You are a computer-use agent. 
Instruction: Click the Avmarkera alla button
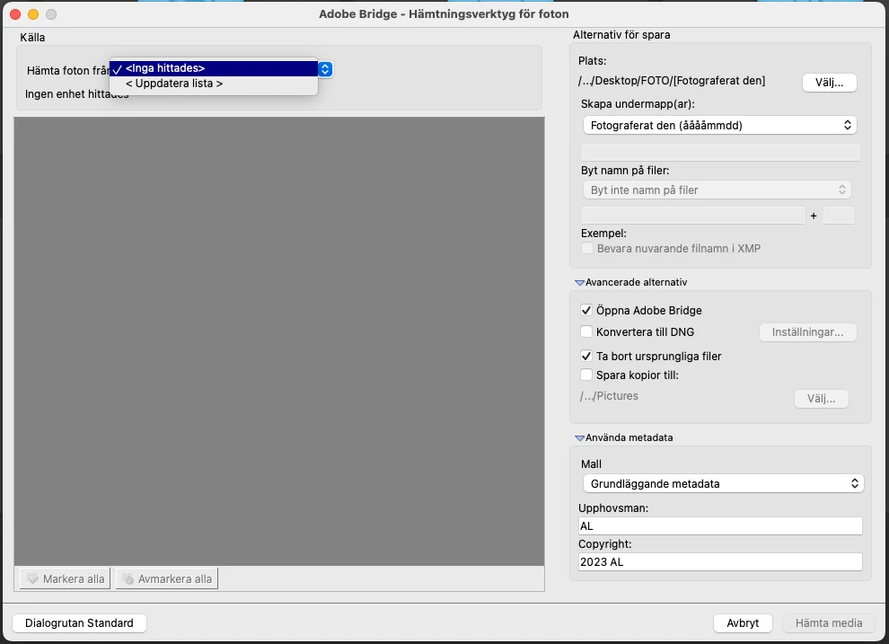[x=167, y=578]
